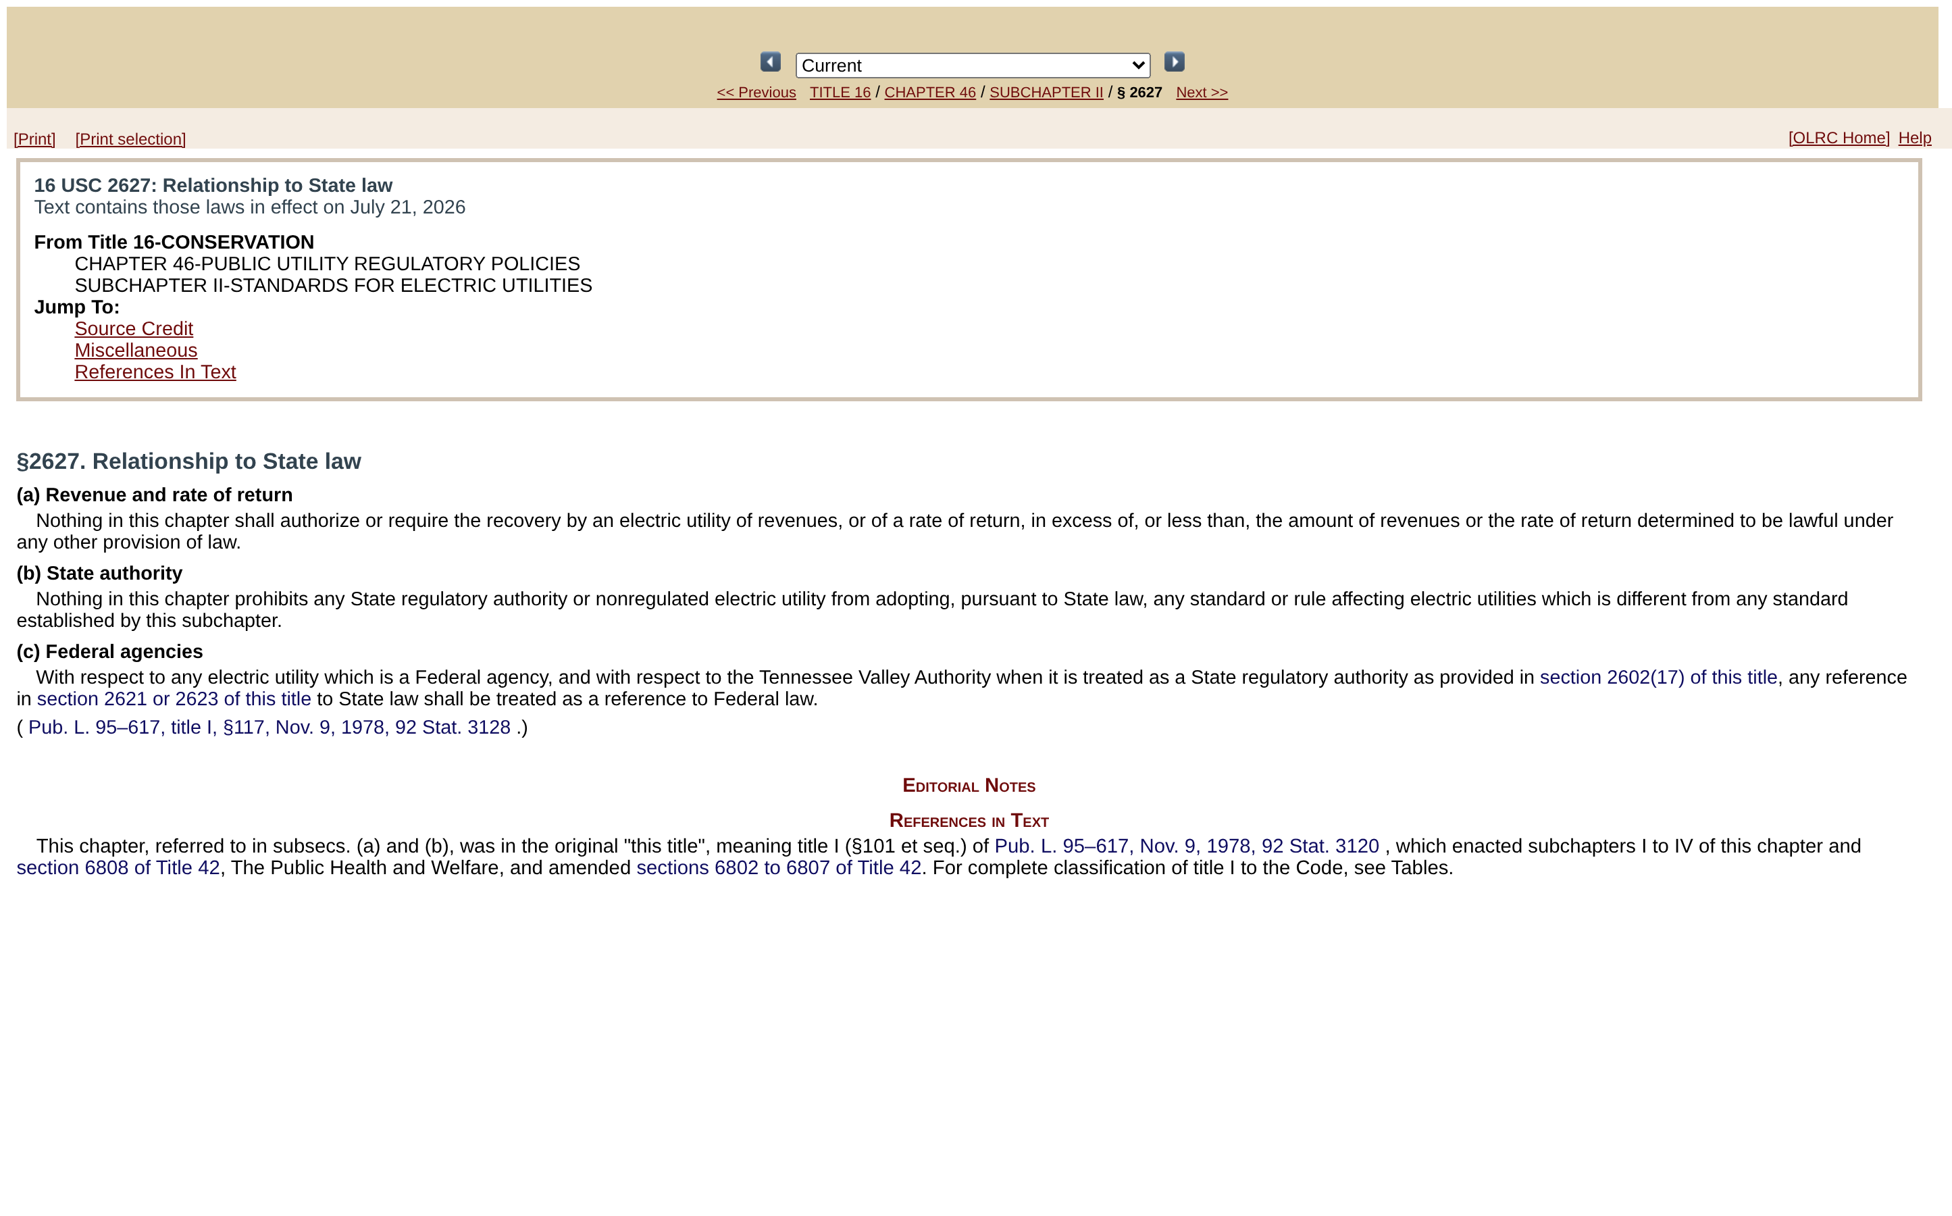Open Pub. L. 95–617 title I §117 source credit link
Viewport: 1952px width, 1216px height.
coord(269,727)
